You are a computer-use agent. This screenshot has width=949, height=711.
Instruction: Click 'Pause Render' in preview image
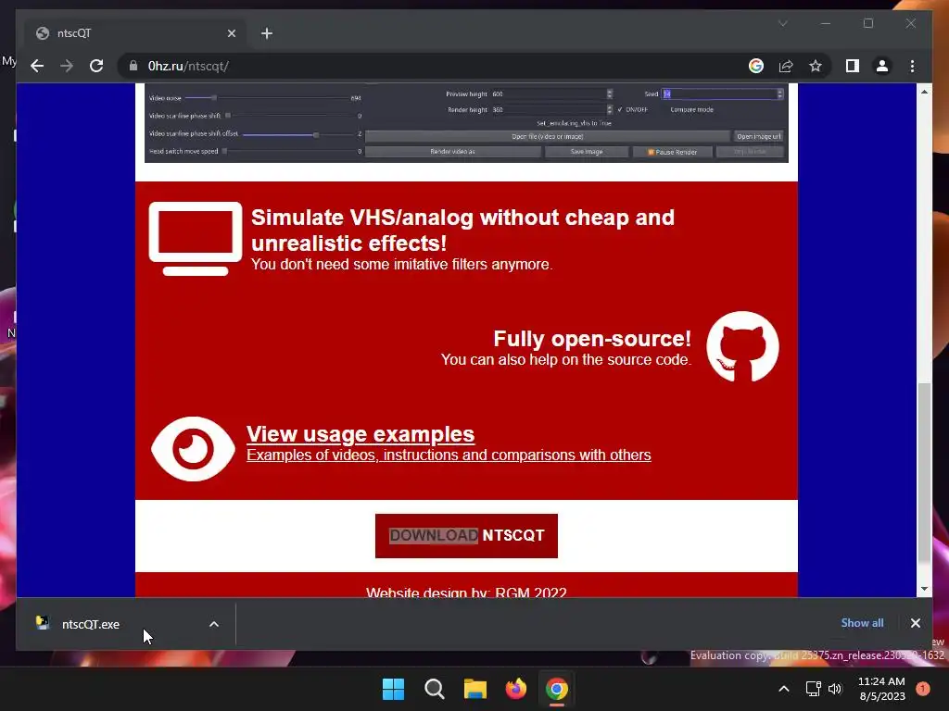click(673, 152)
